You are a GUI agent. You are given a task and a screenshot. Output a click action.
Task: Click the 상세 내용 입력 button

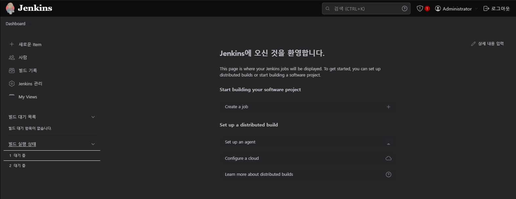click(487, 43)
